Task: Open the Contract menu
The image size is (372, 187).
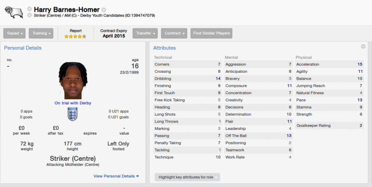Action: 174,33
